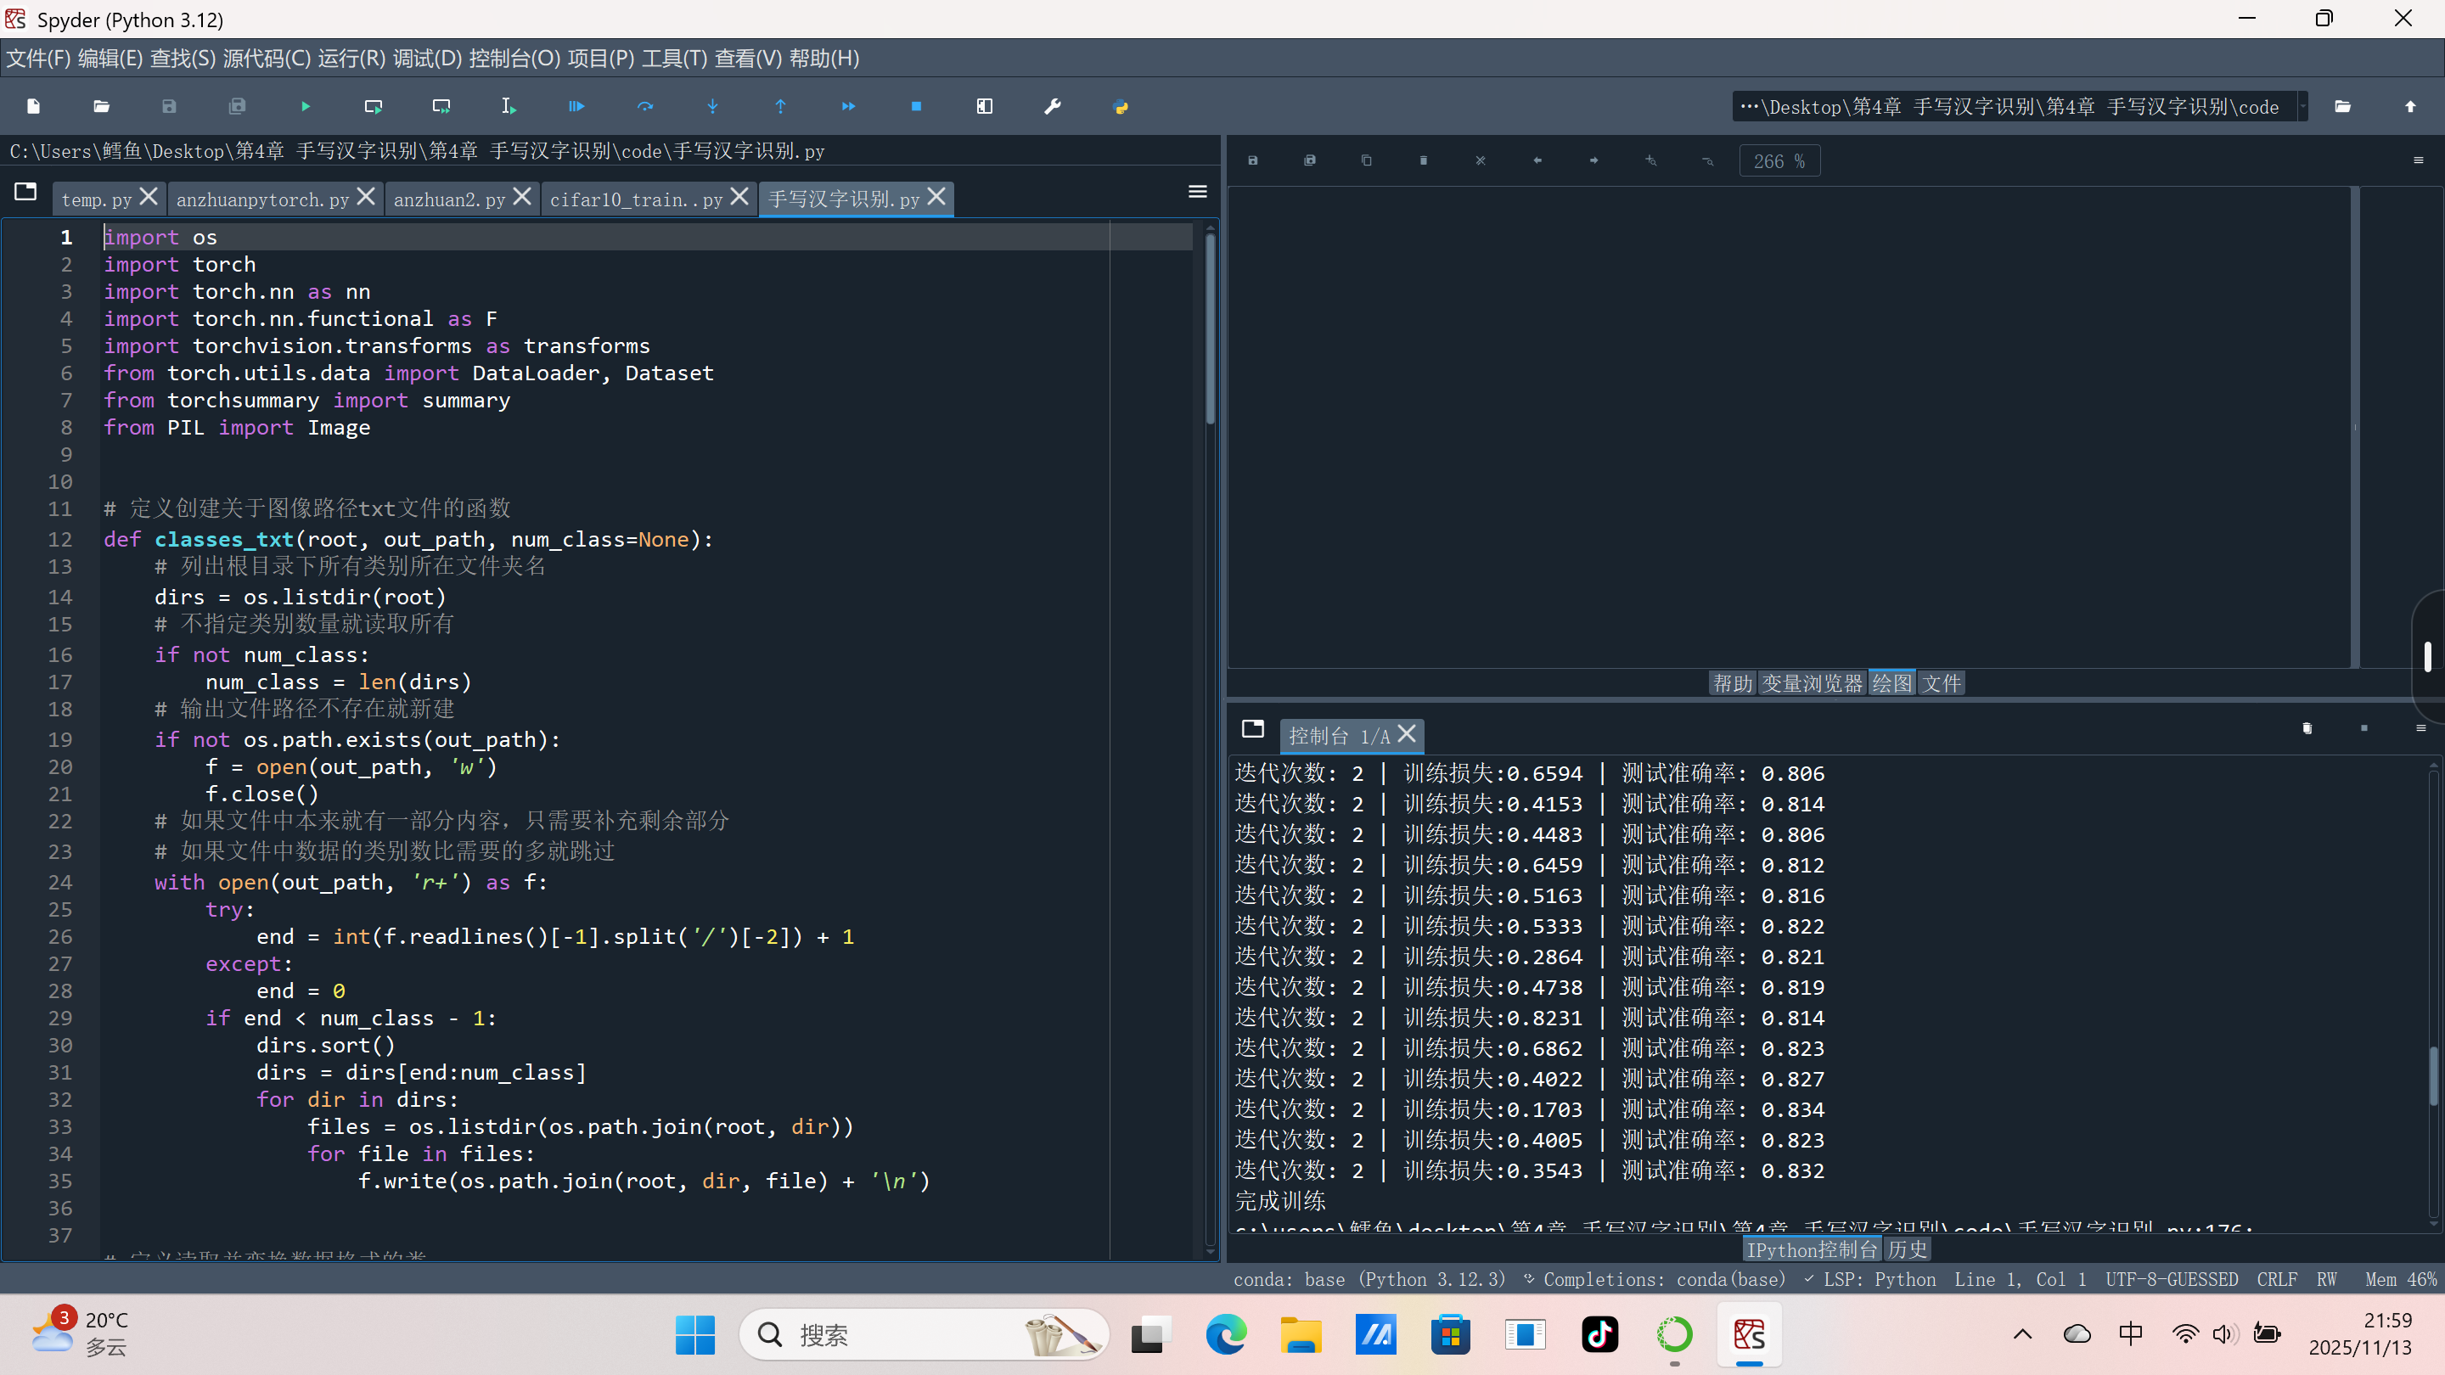Screen dimensions: 2445x1375
Task: Open the console pane options menu
Action: coord(2420,728)
